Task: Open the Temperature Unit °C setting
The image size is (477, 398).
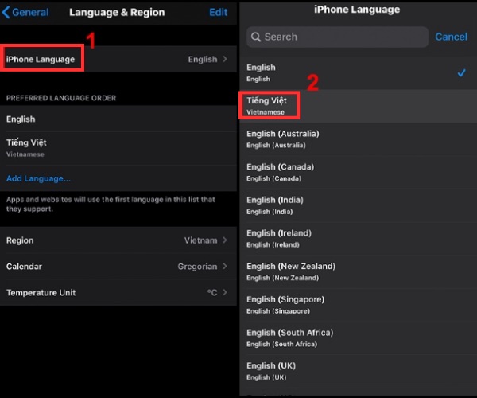Action: click(x=119, y=293)
